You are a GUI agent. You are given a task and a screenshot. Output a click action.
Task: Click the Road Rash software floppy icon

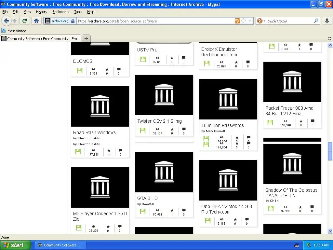point(78,152)
